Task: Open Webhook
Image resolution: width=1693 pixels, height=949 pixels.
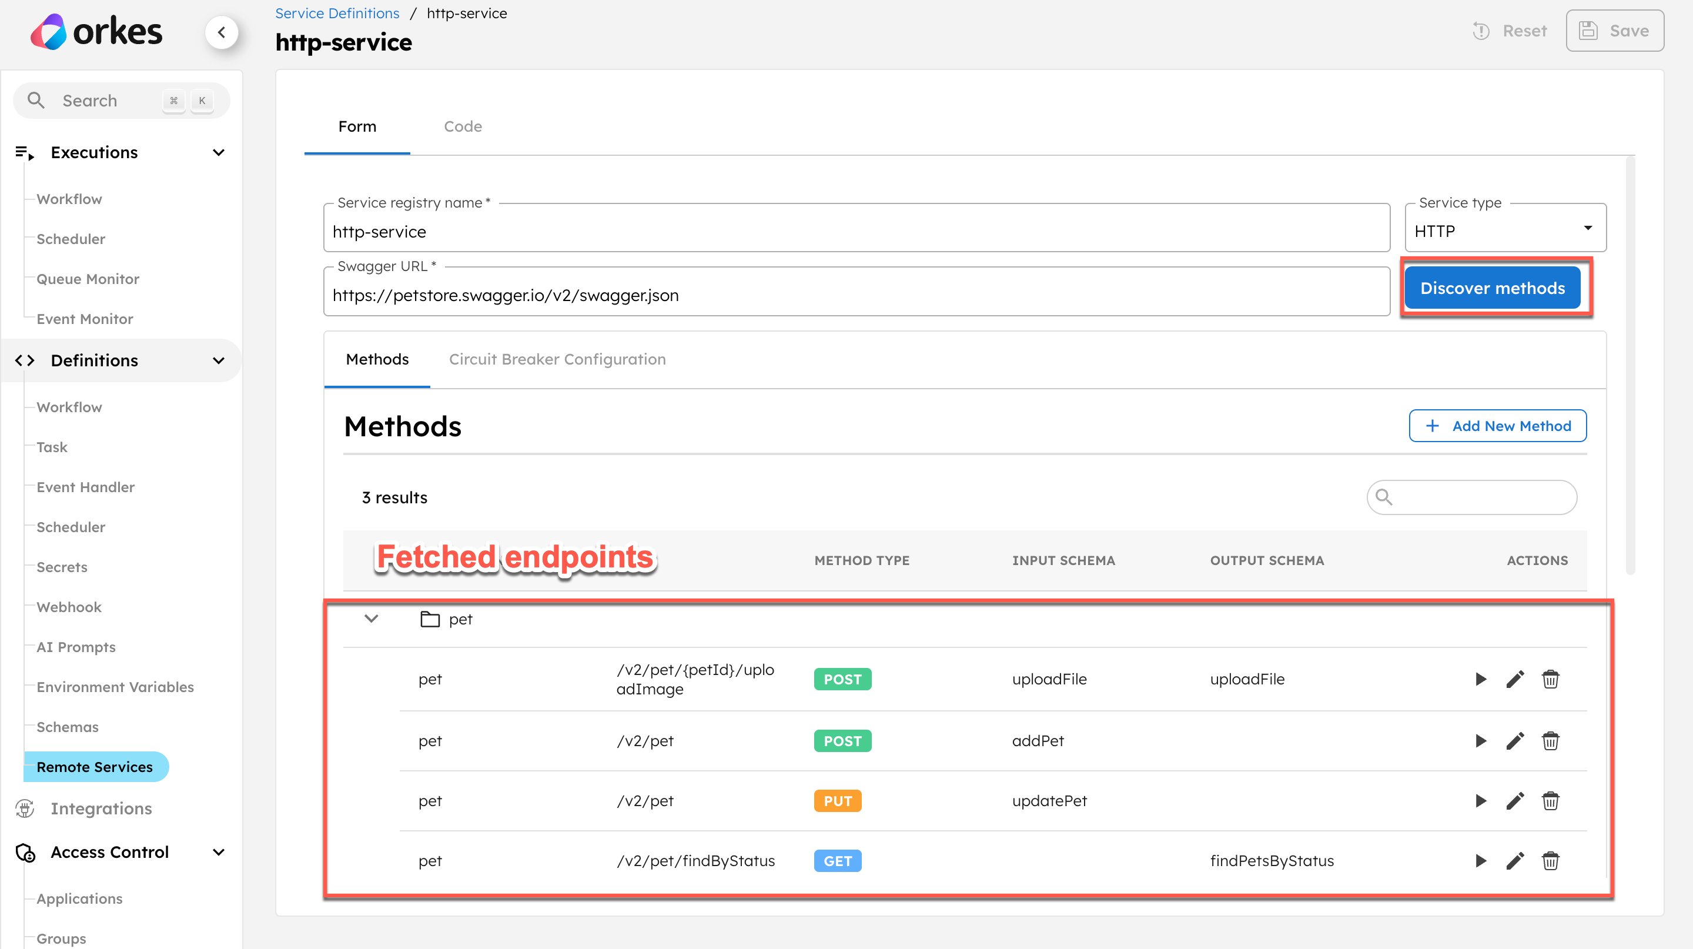Action: (x=68, y=608)
